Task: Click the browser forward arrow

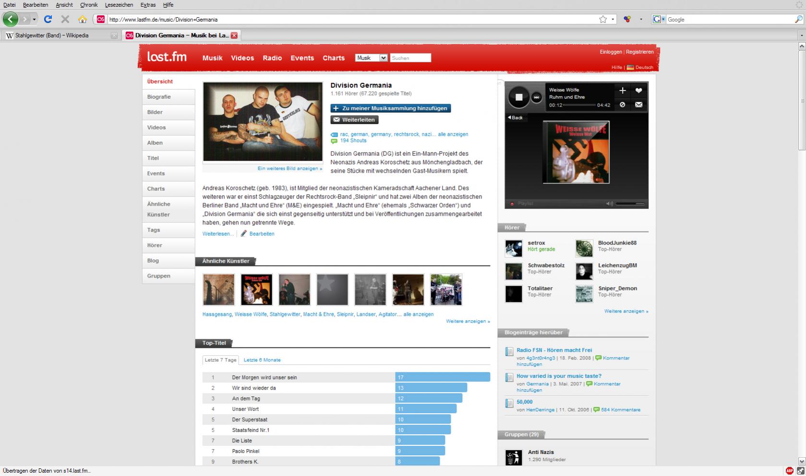Action: (x=24, y=19)
